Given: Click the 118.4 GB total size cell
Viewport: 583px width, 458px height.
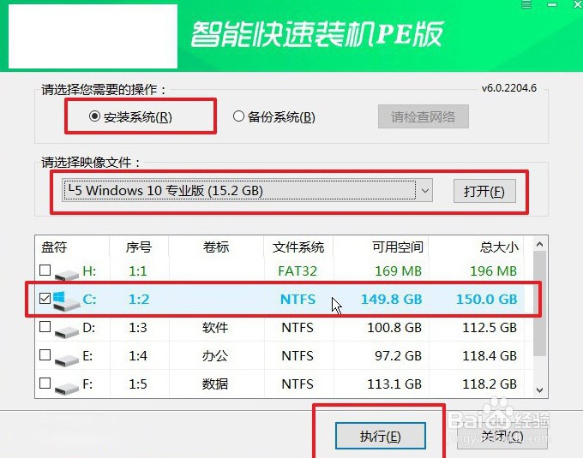Looking at the screenshot, I should (x=490, y=355).
